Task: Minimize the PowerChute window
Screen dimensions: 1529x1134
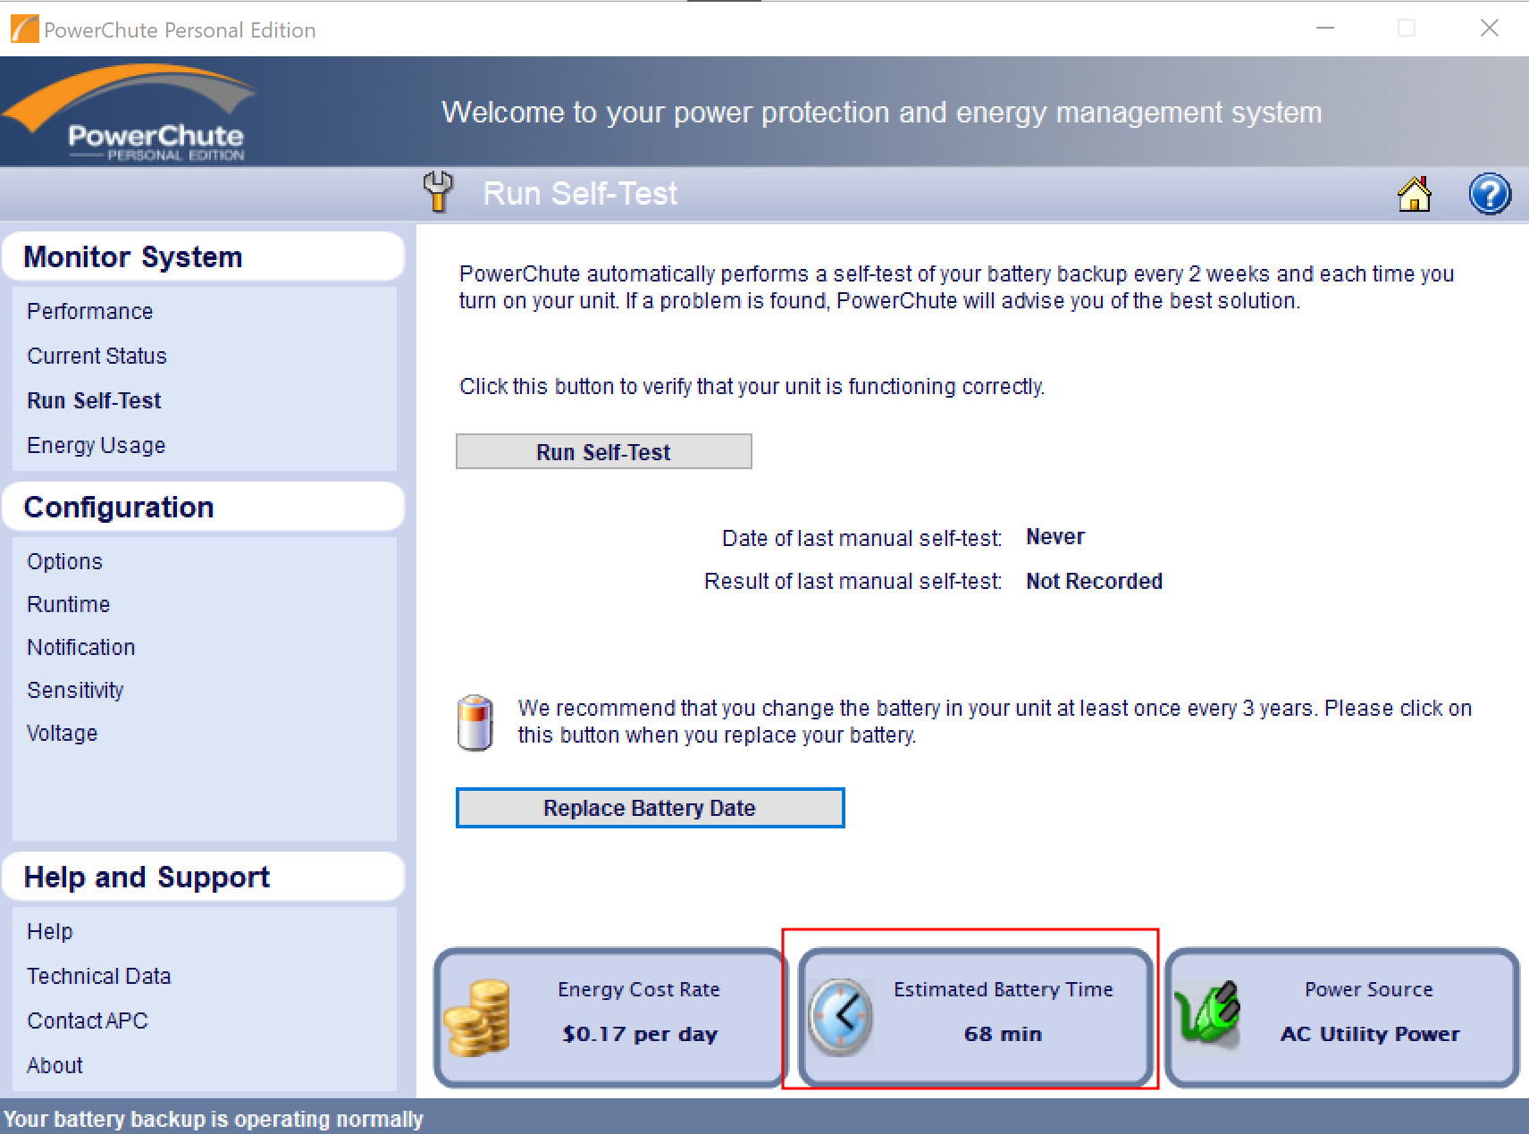Action: point(1325,29)
